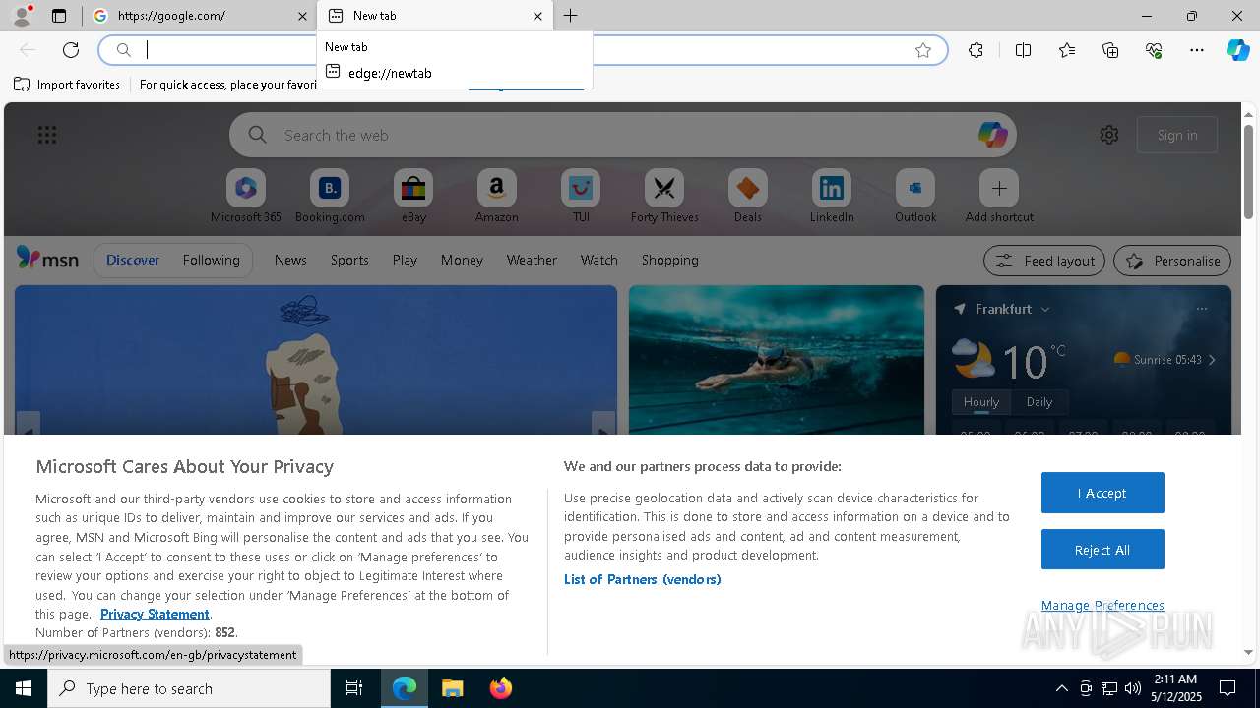Open the apps grid launcher

tap(47, 135)
